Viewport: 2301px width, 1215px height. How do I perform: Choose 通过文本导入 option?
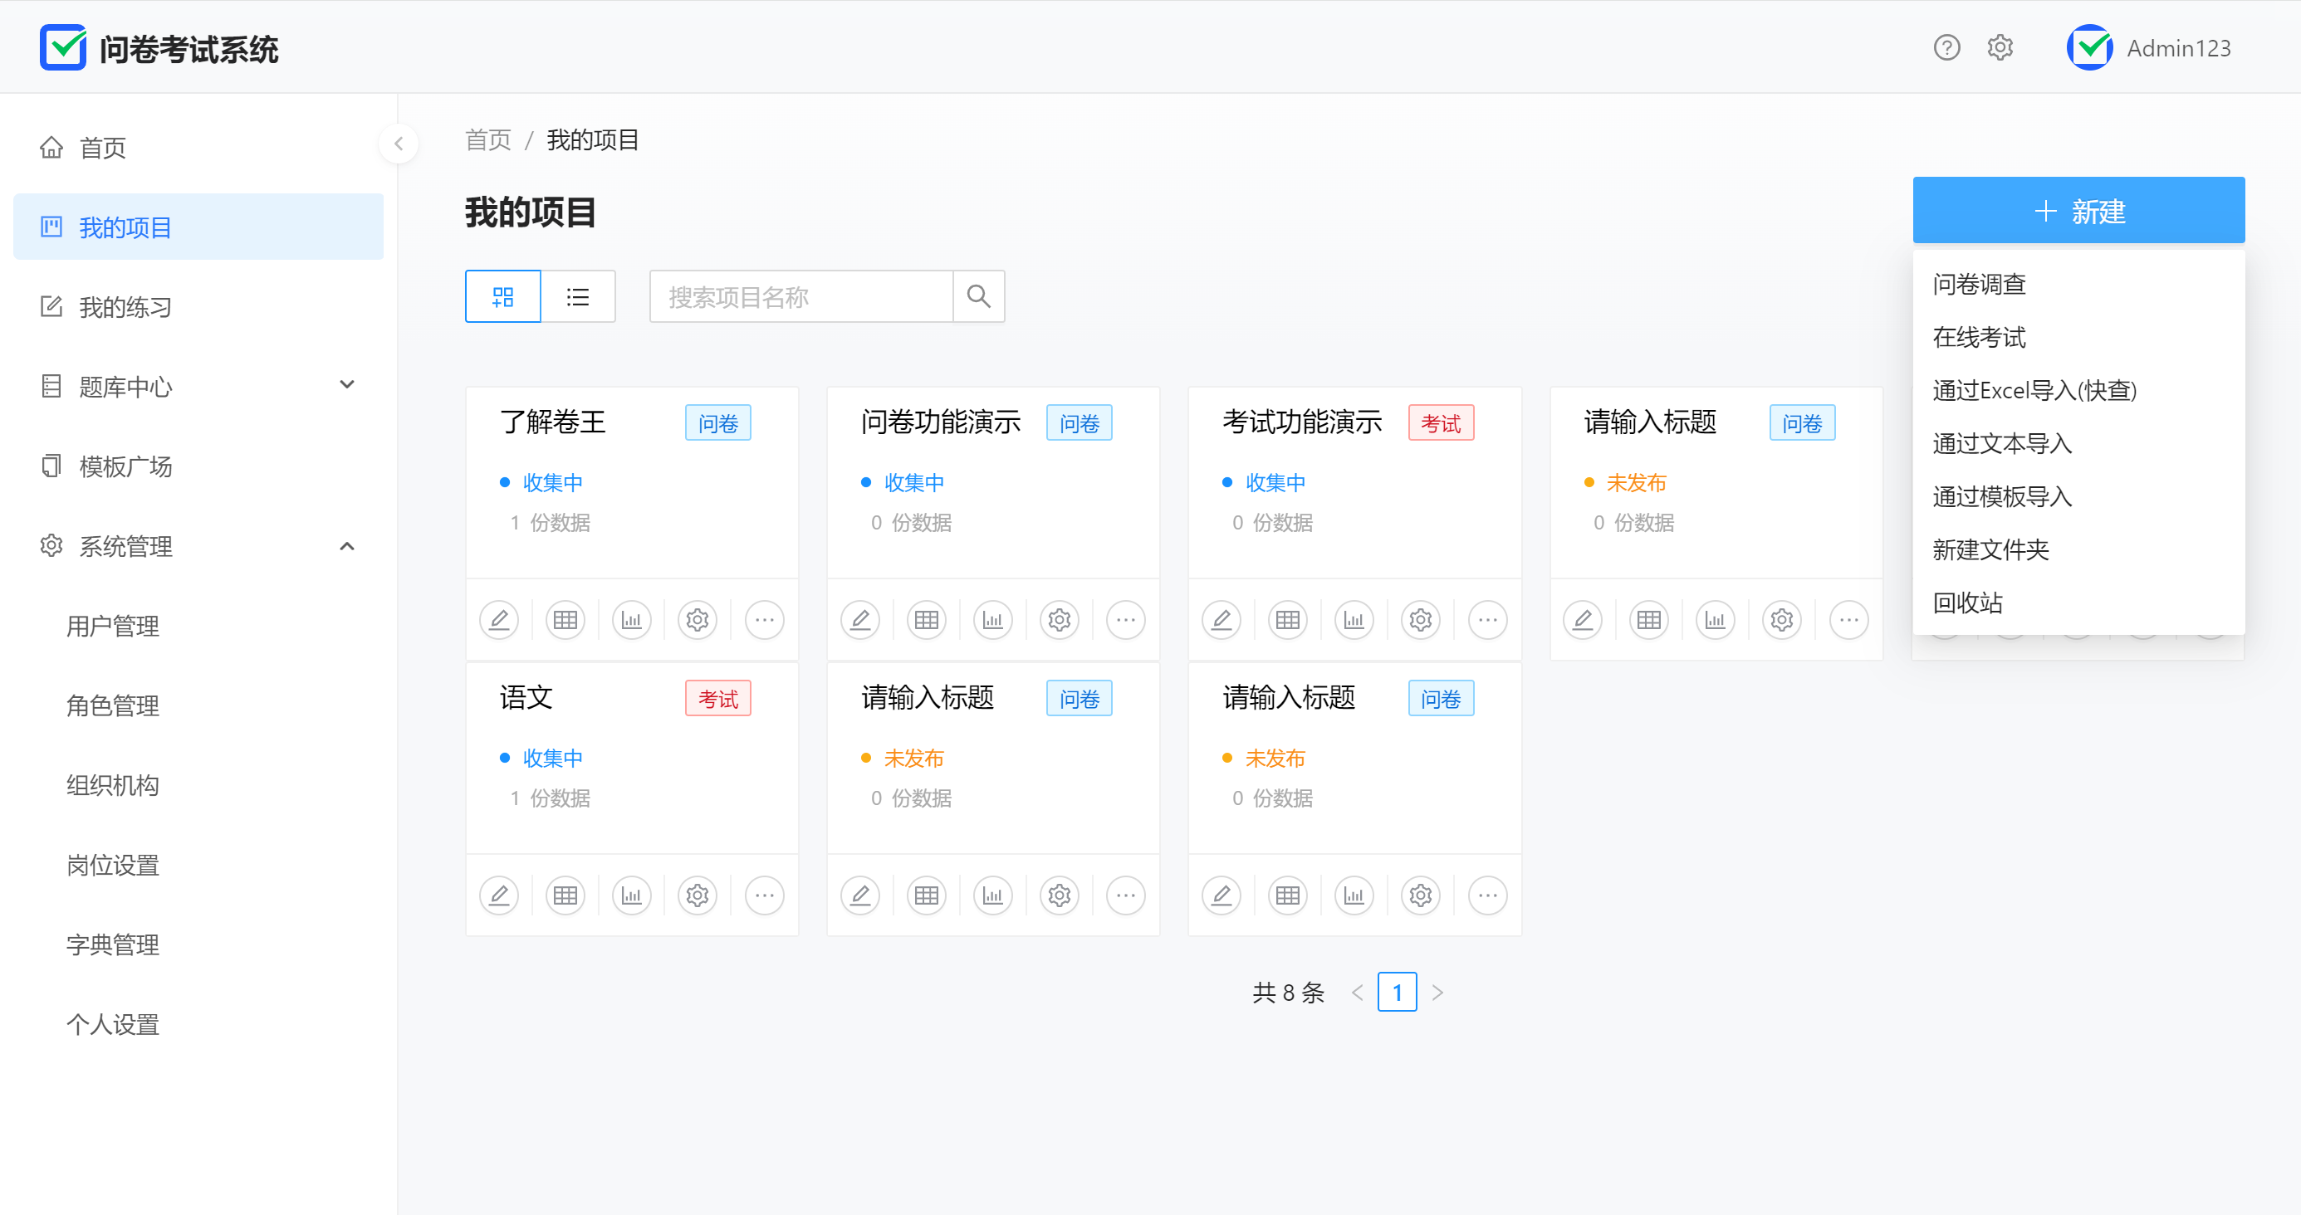click(2078, 444)
